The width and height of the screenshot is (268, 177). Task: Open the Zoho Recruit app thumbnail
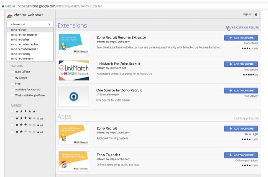pos(74,135)
